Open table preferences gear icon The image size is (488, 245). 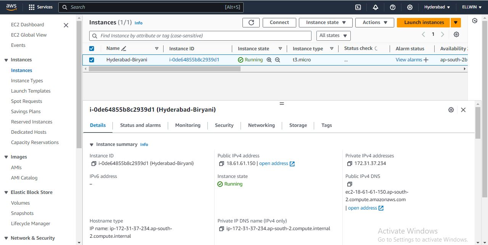[456, 35]
